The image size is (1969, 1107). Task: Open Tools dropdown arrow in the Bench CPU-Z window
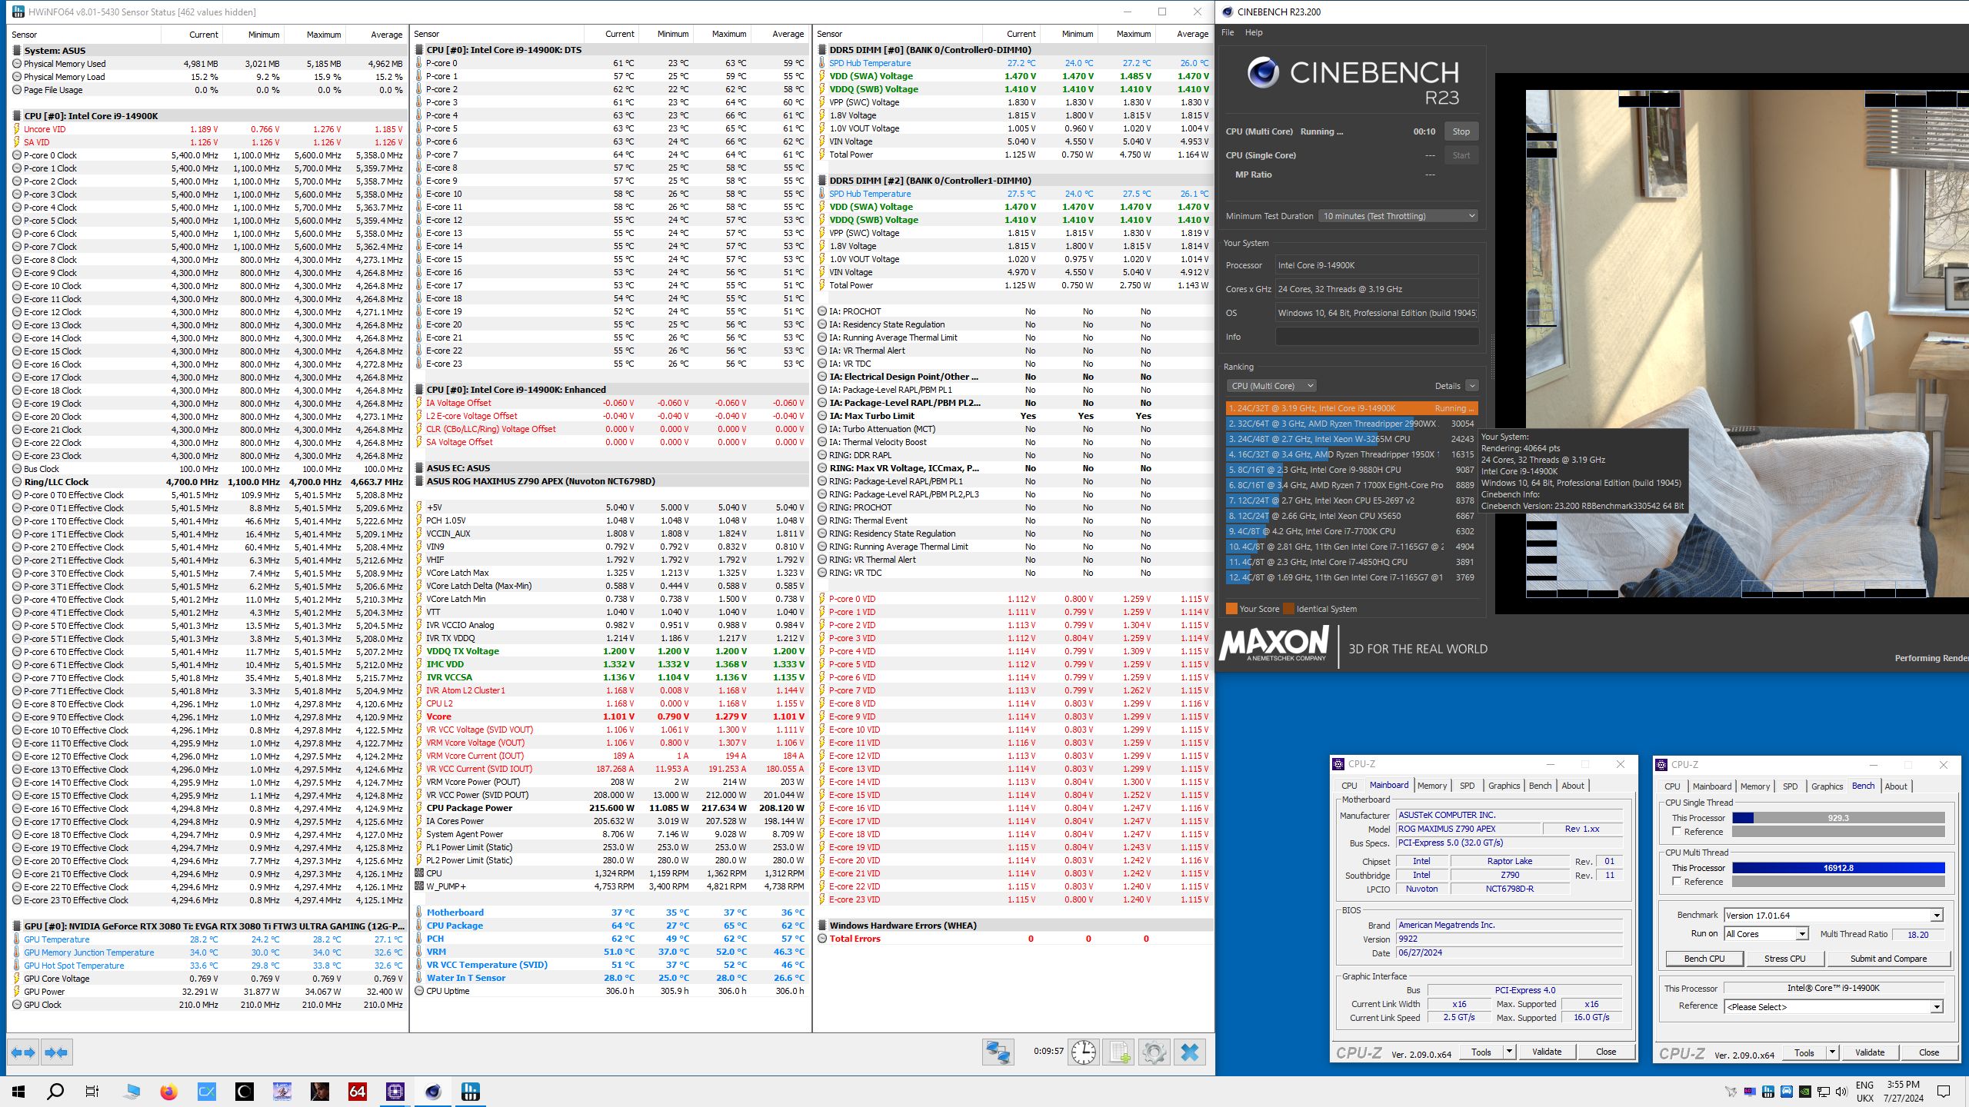pos(1832,1052)
